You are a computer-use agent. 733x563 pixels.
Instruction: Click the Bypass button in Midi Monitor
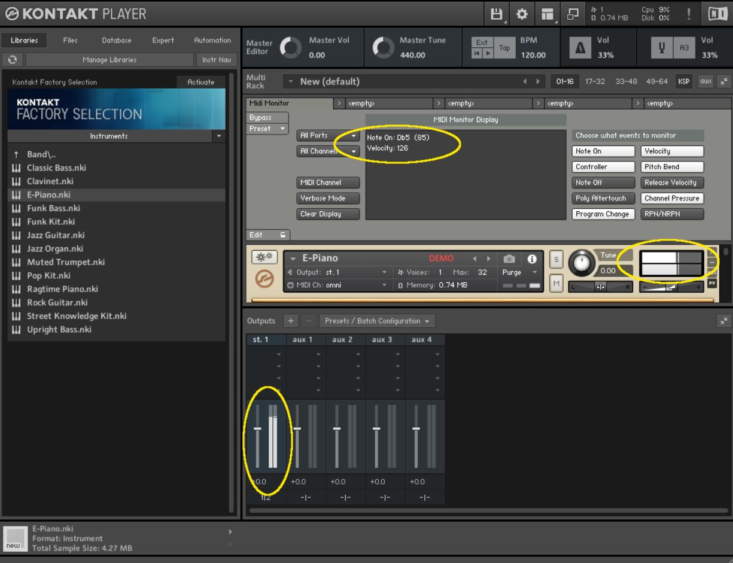[x=267, y=118]
